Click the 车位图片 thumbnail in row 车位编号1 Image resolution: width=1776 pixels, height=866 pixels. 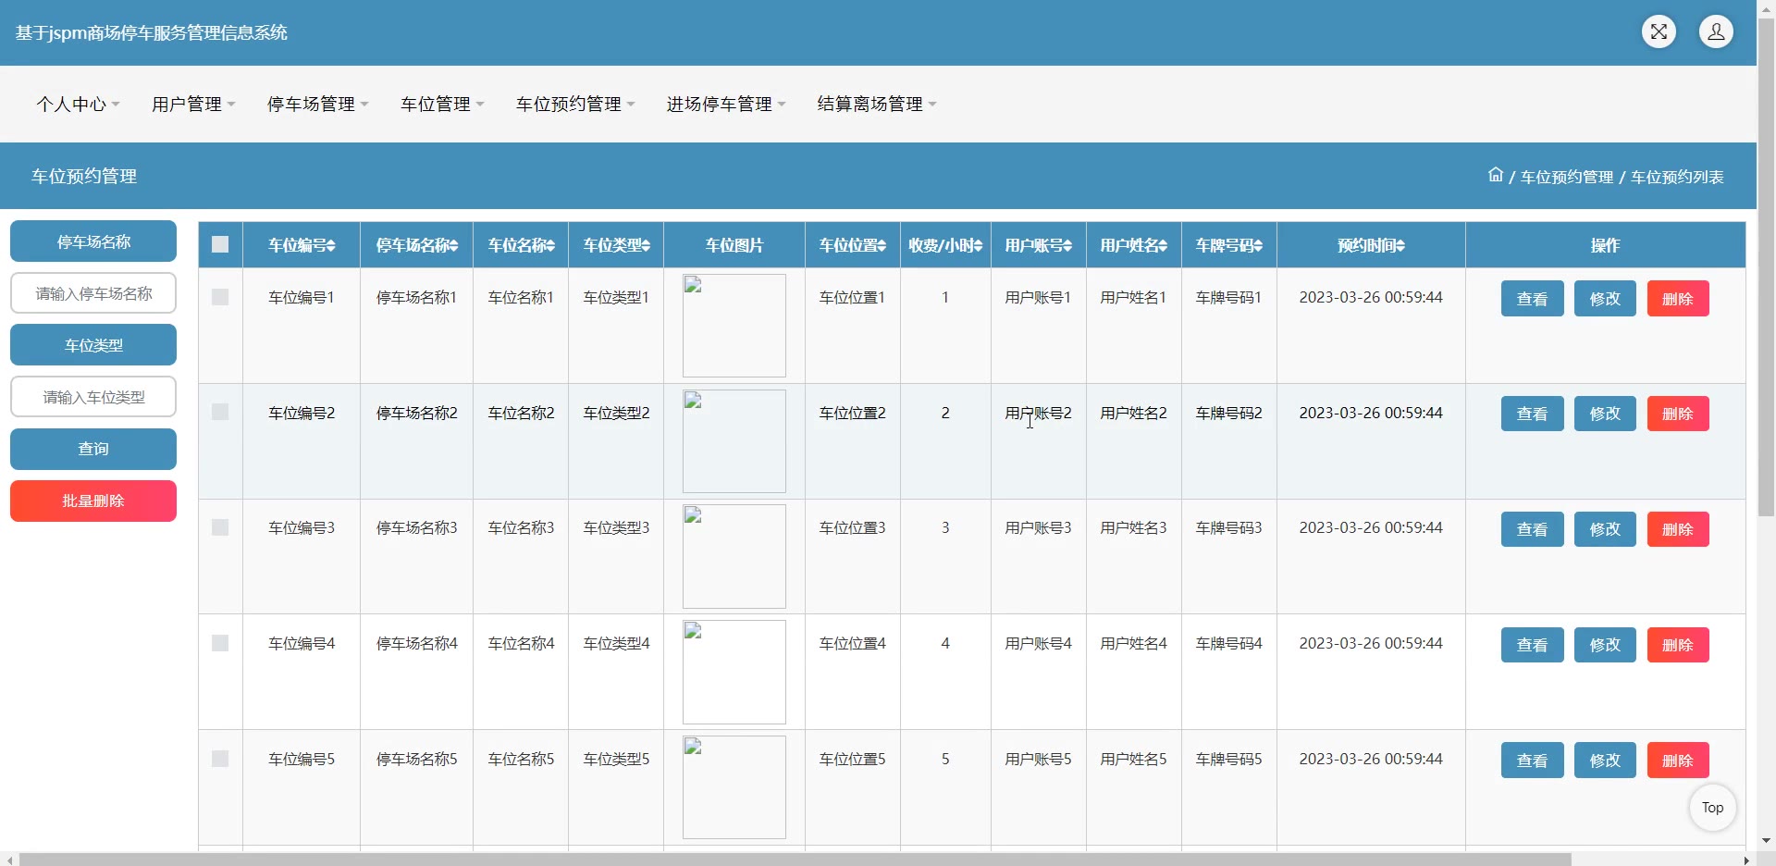point(734,326)
